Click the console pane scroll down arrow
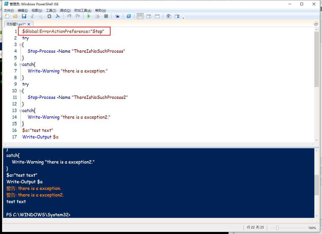322x234 pixels. (317, 216)
